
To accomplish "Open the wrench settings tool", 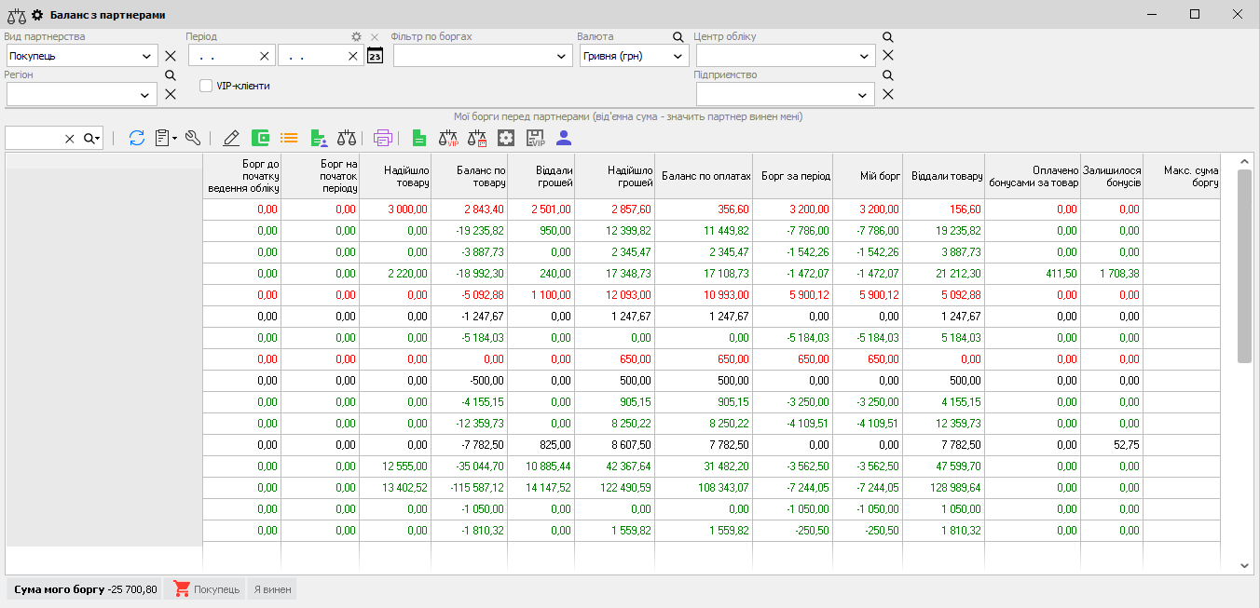I will click(193, 138).
